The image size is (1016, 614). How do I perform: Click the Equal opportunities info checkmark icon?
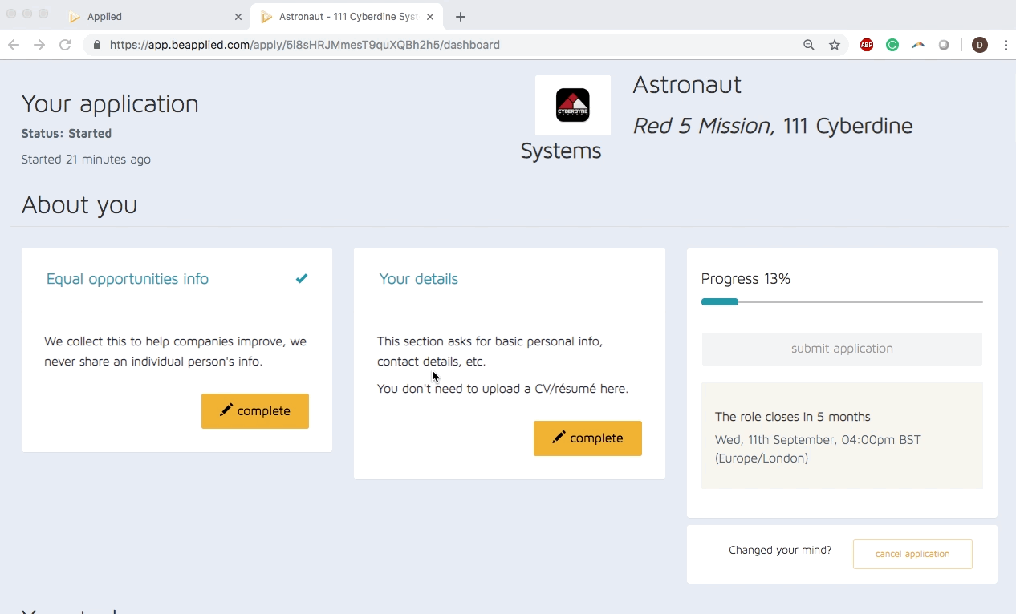(302, 279)
